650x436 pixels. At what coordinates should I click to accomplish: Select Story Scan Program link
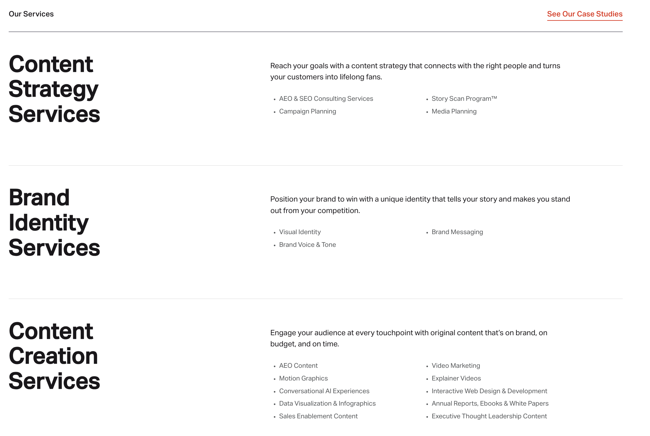pyautogui.click(x=464, y=99)
